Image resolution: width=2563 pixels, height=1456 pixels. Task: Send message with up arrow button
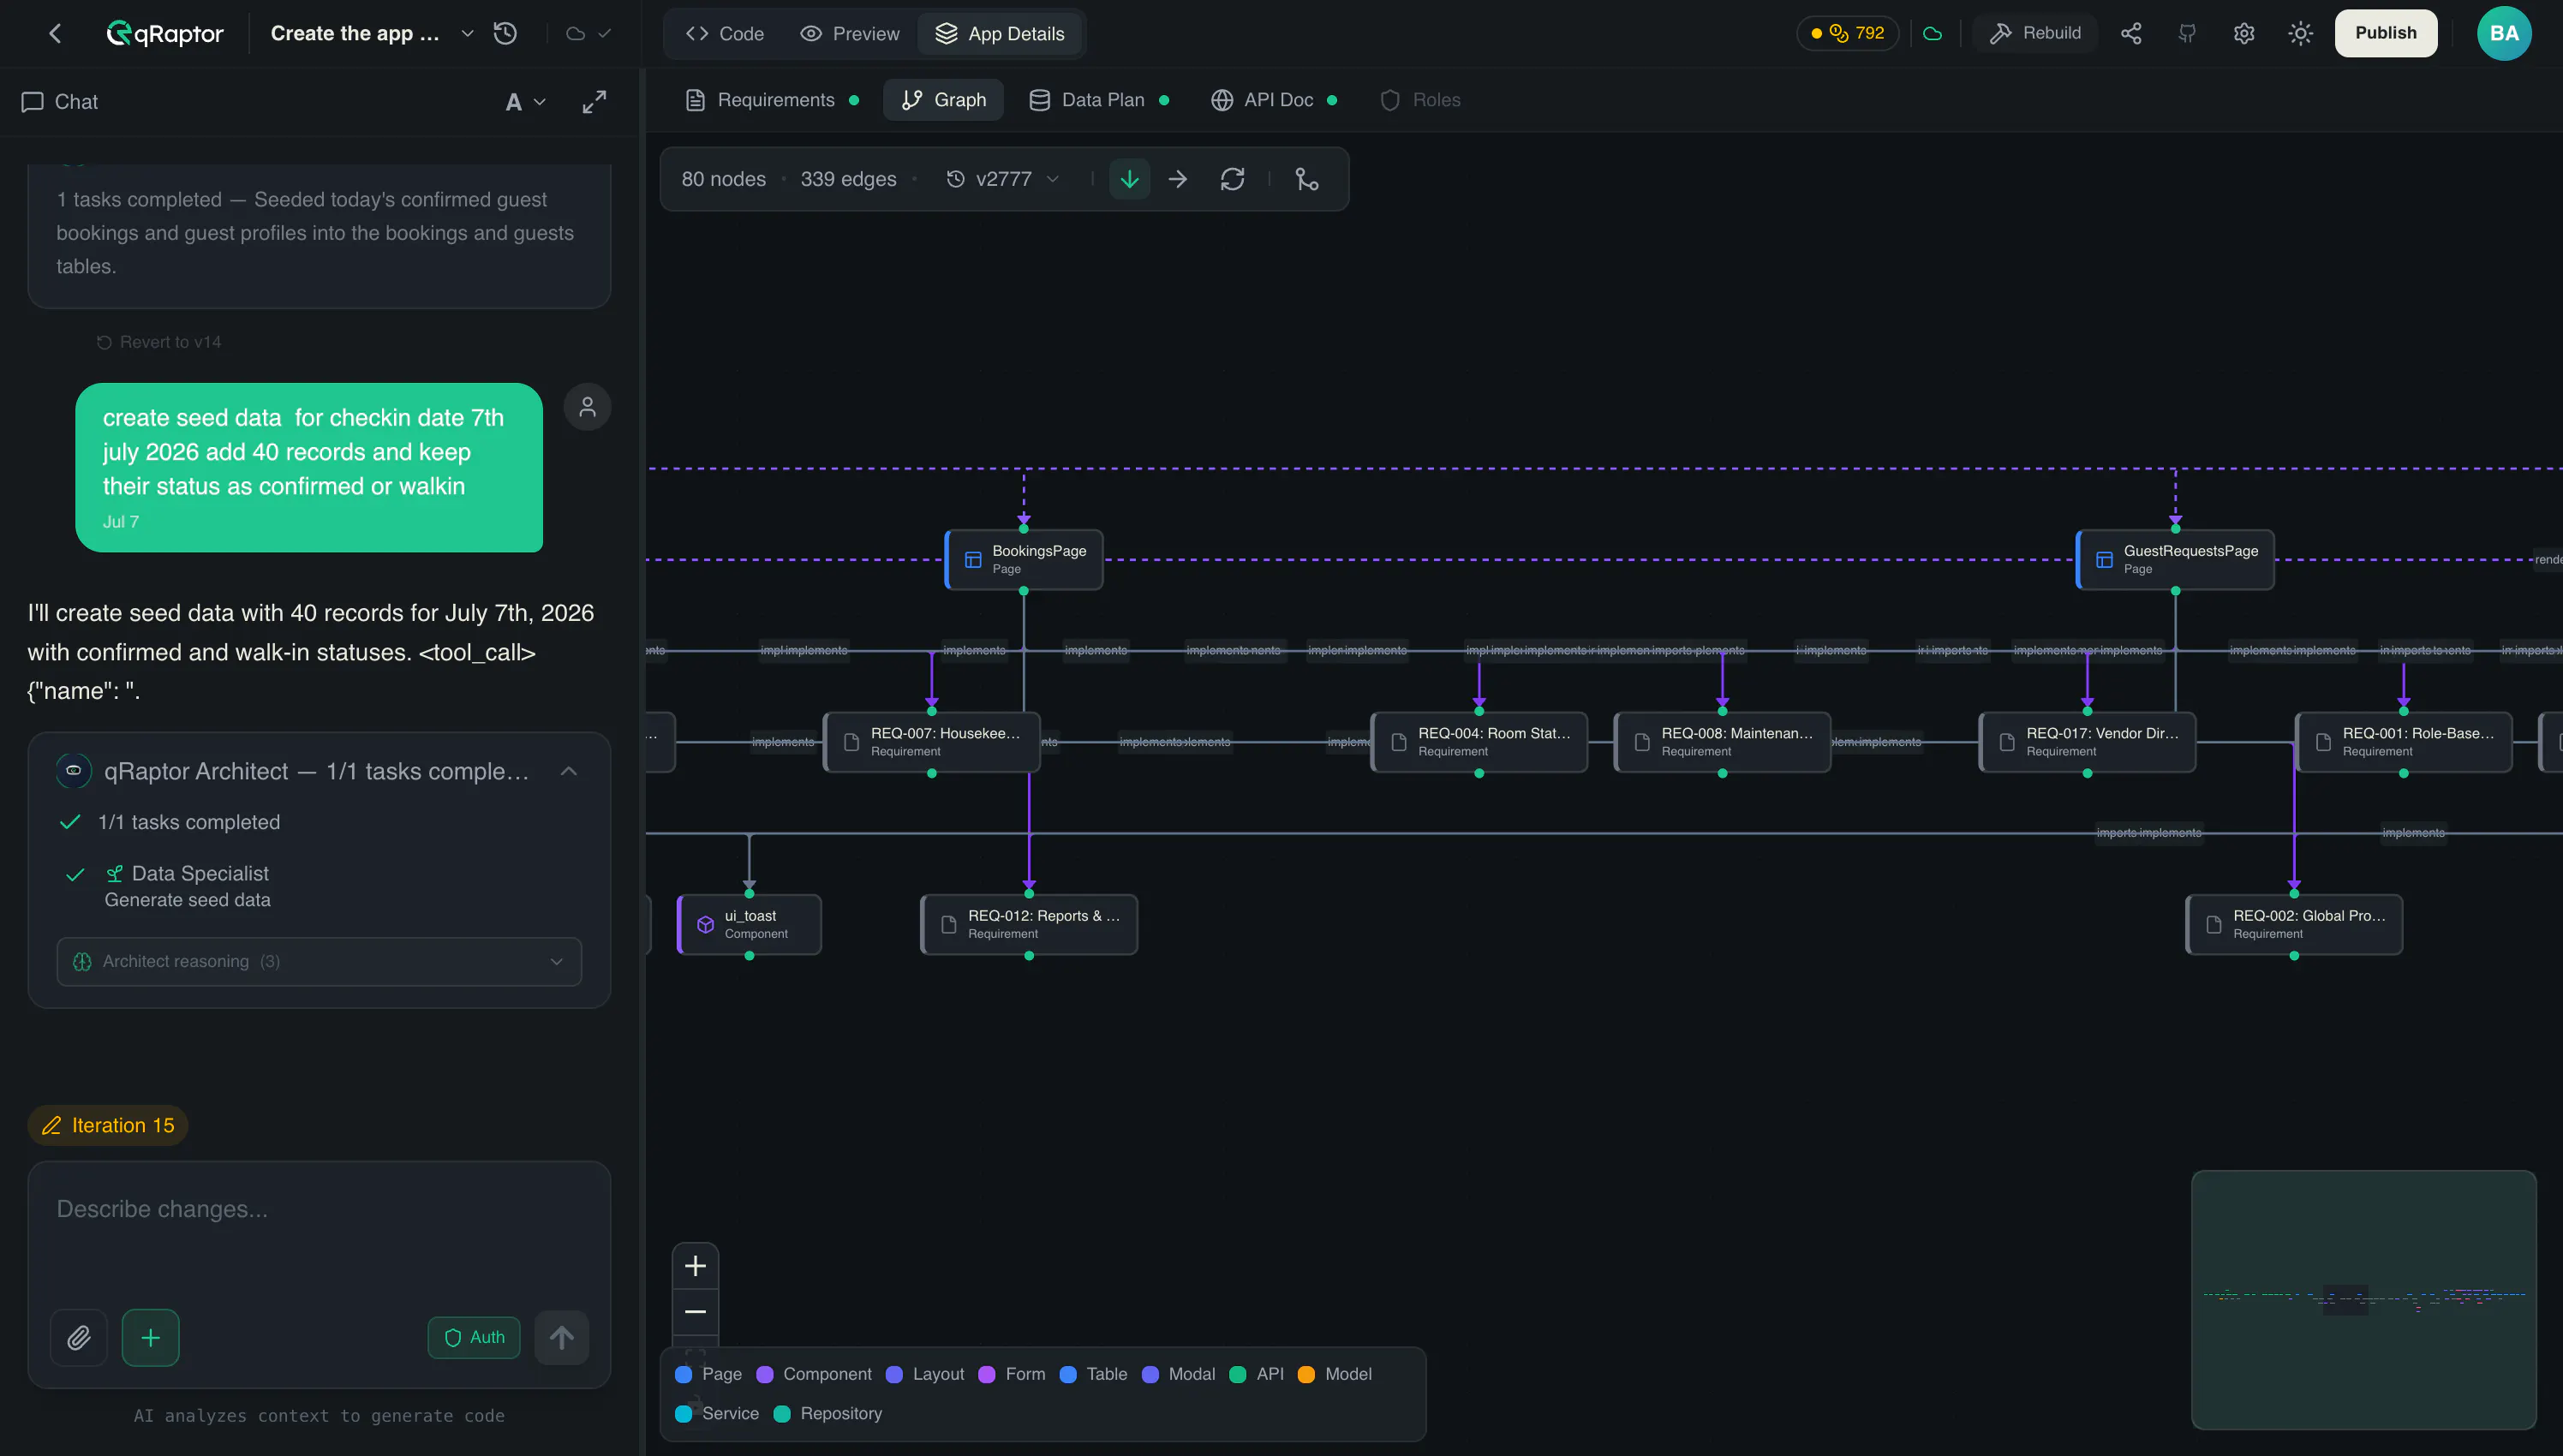click(x=562, y=1337)
